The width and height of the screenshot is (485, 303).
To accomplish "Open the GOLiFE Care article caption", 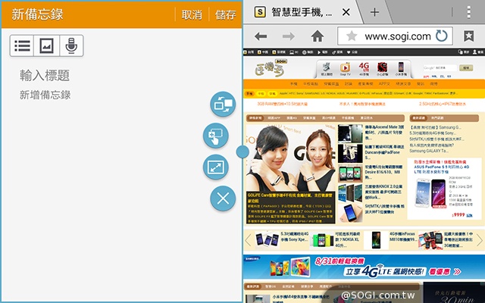I will point(291,207).
